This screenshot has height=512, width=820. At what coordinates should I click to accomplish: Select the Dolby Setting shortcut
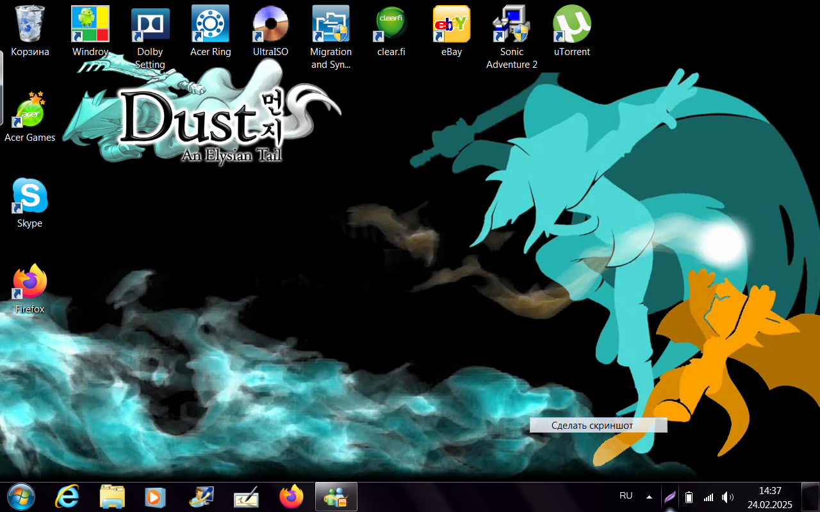[151, 37]
